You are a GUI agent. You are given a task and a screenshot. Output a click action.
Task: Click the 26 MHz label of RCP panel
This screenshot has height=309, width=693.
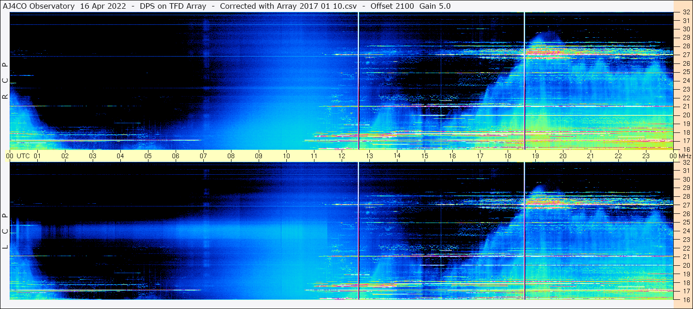686,63
